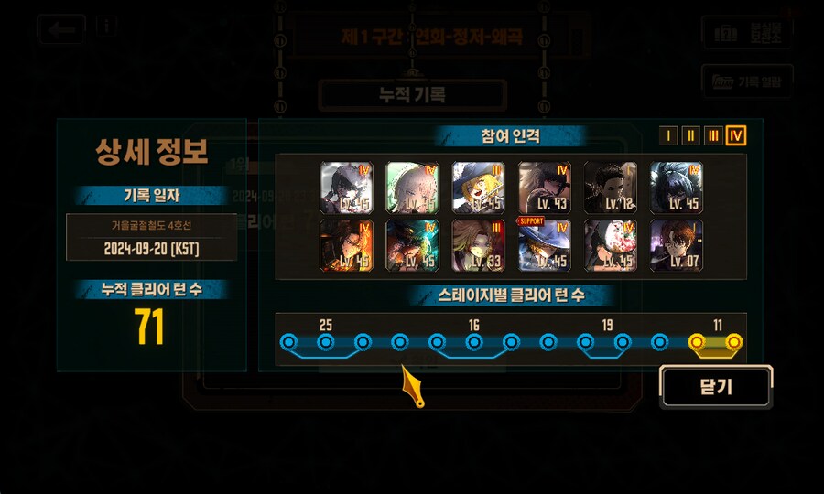The width and height of the screenshot is (824, 494).
Task: Select the Lv. 12 identity portrait
Action: pos(611,188)
